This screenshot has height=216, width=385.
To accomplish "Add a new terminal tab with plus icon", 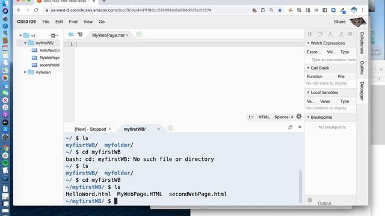I will click(x=170, y=128).
